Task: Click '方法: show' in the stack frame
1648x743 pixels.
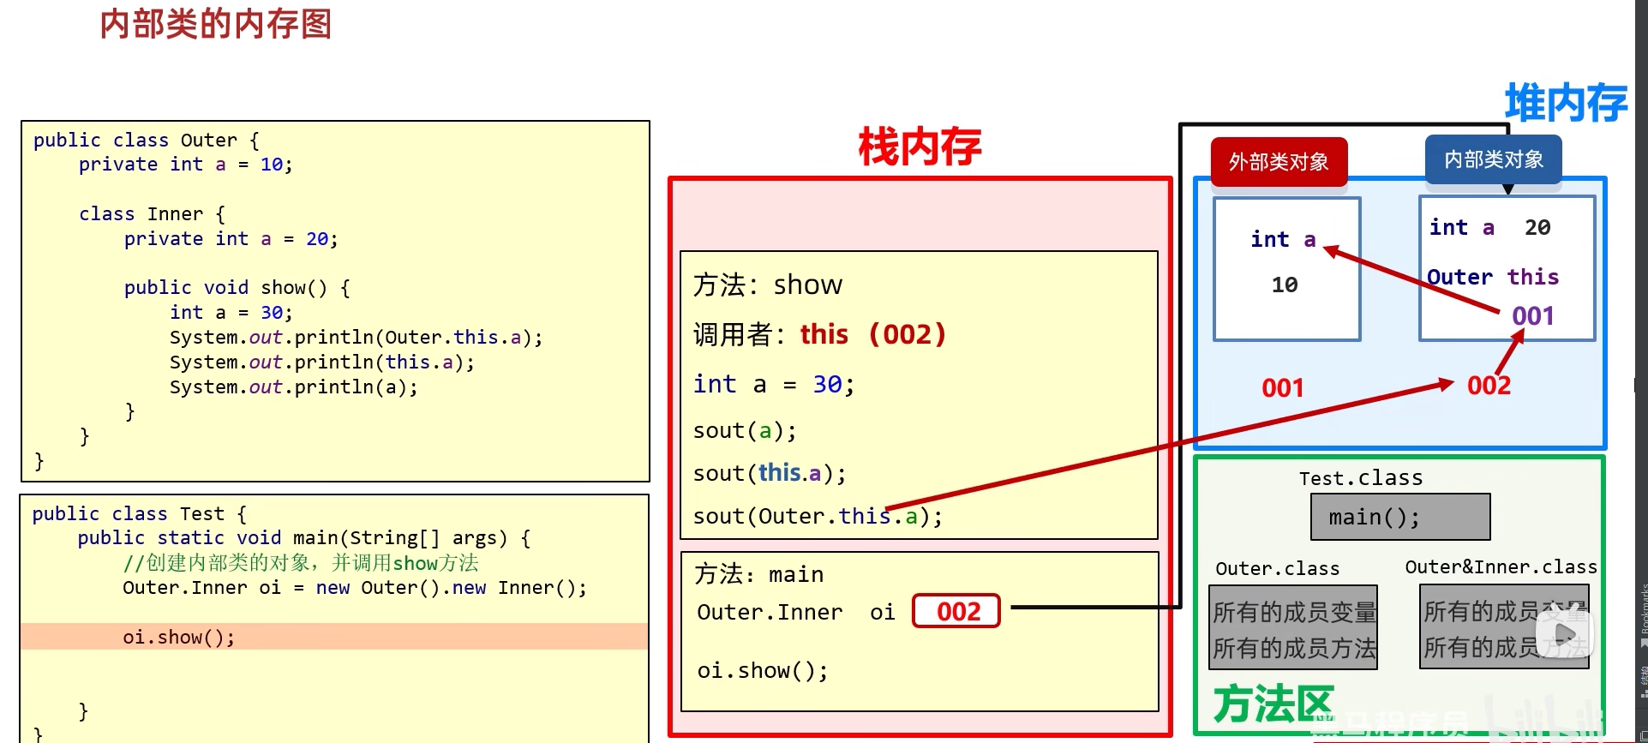Action: tap(768, 285)
